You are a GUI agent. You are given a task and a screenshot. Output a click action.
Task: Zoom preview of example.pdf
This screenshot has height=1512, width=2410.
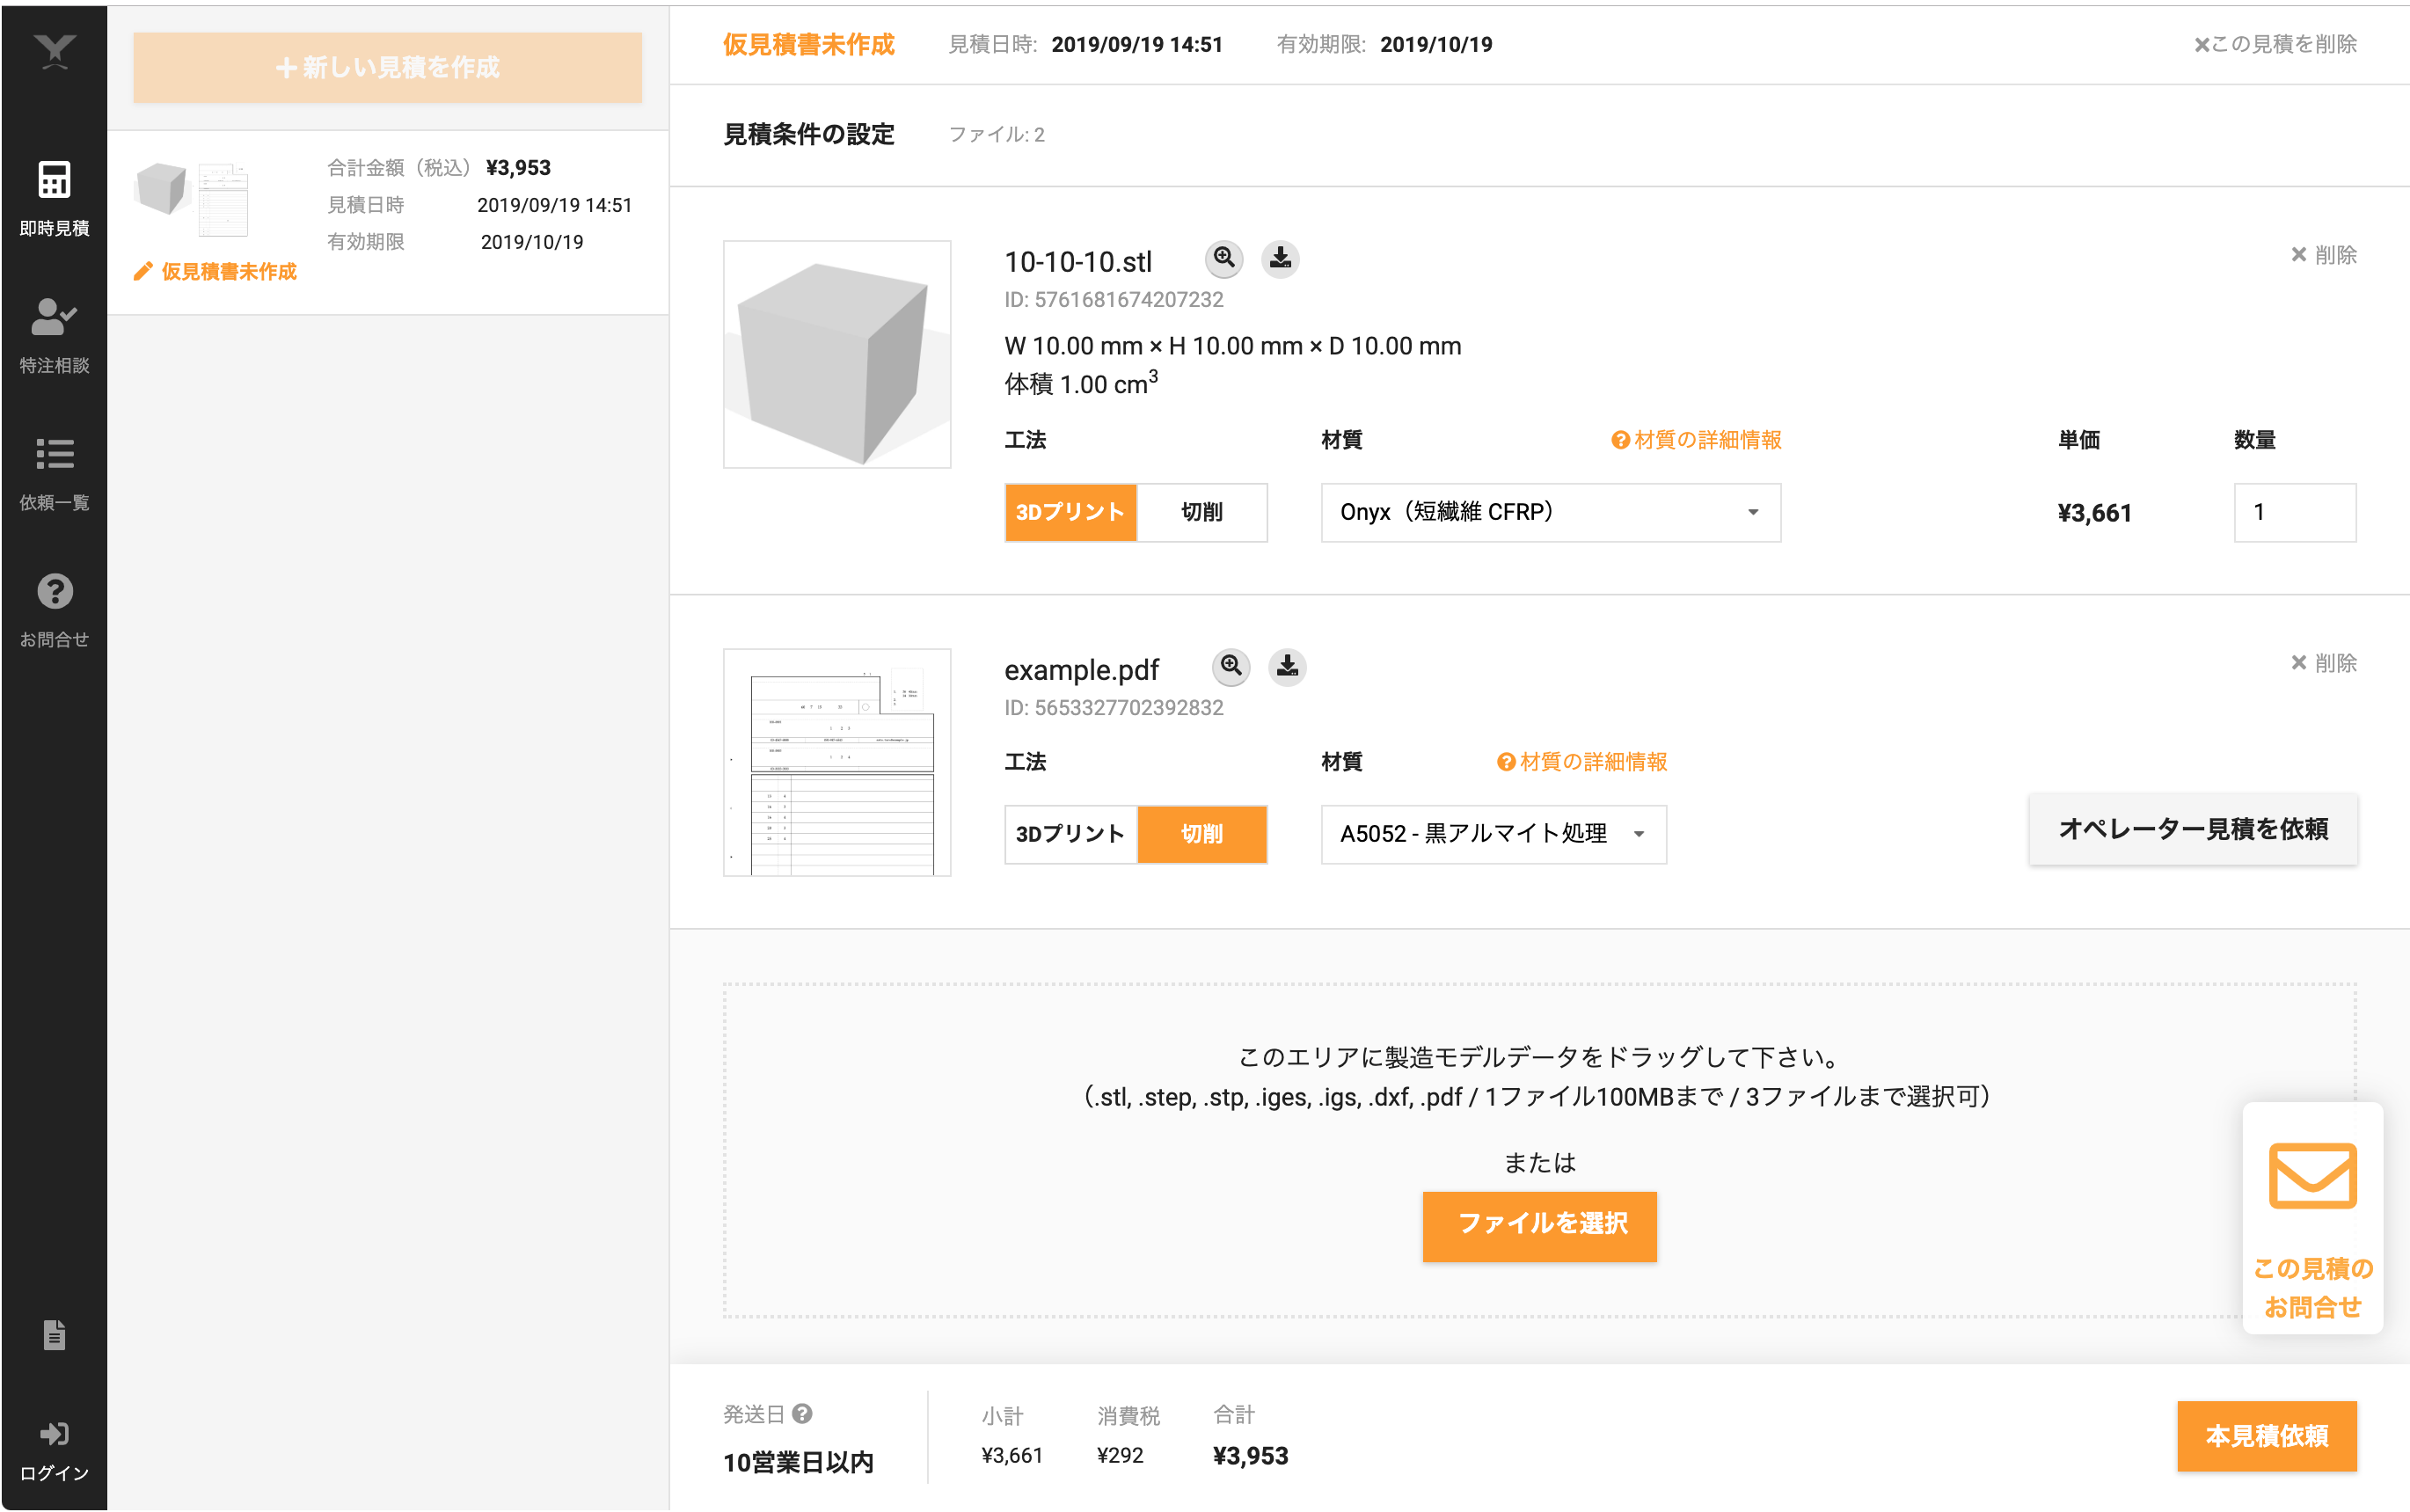[1231, 667]
